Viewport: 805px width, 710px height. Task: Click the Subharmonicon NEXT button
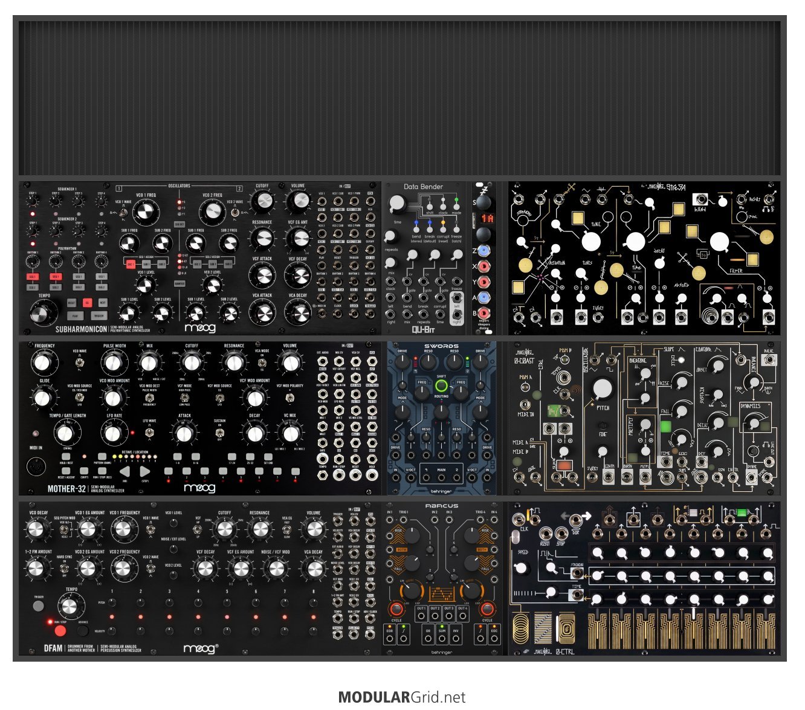[x=103, y=303]
